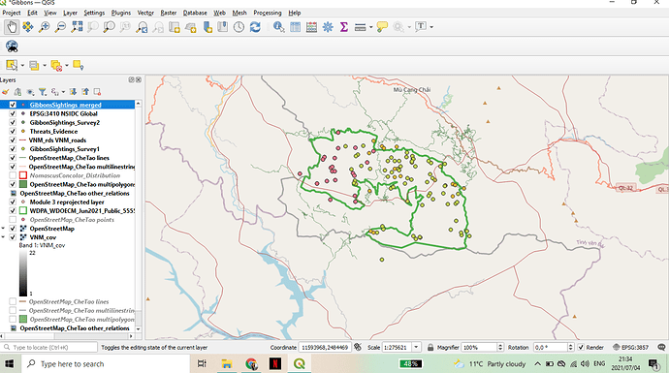Open QGIS from the Windows taskbar

pyautogui.click(x=300, y=363)
